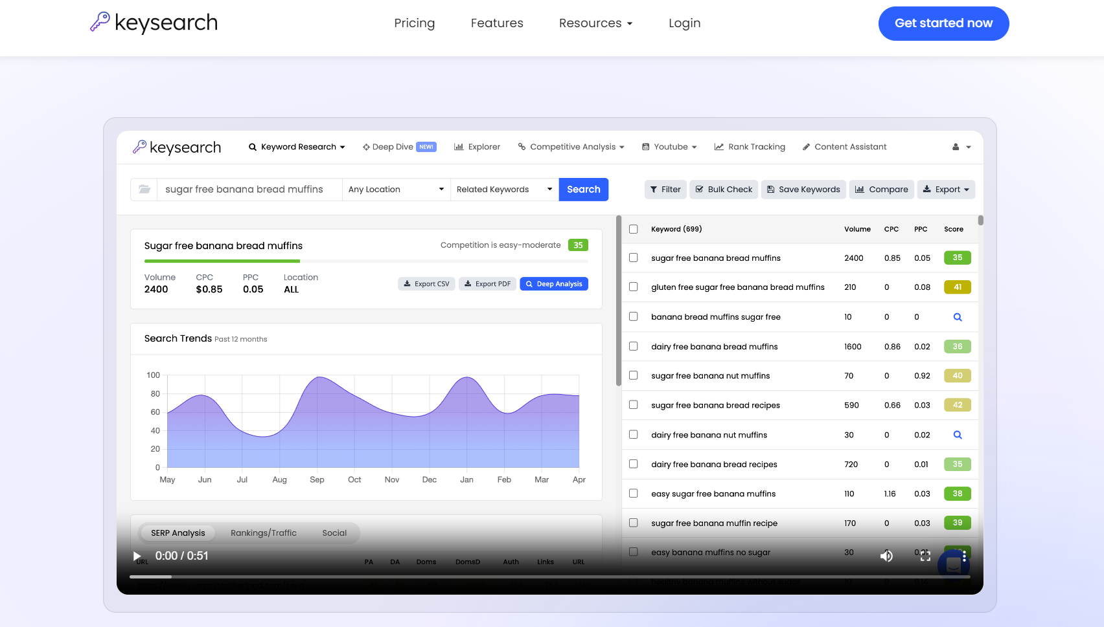The height and width of the screenshot is (627, 1104).
Task: Open the Any Location dropdown
Action: (396, 190)
